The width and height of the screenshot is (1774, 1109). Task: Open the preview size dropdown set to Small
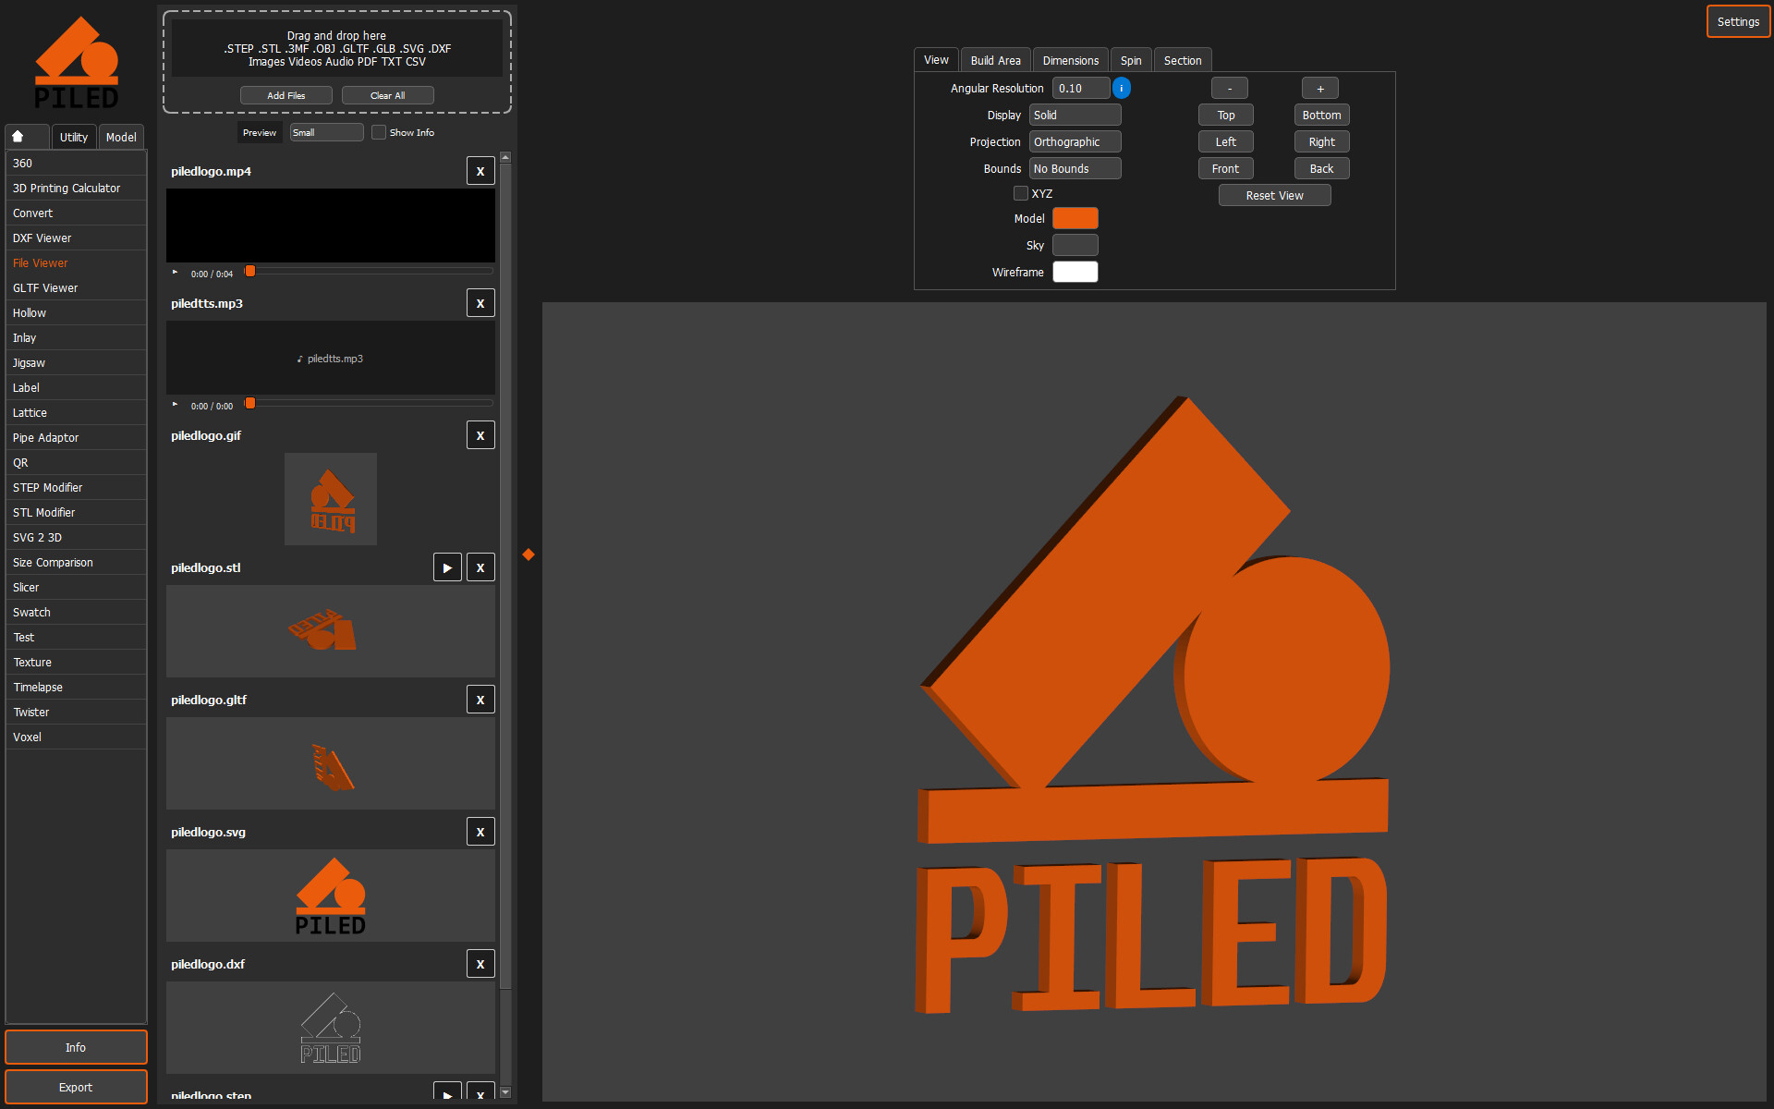coord(327,132)
